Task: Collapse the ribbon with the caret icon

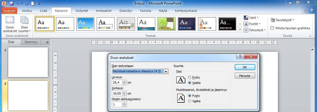Action: pyautogui.click(x=306, y=11)
